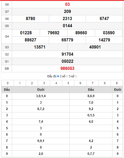Pick digit filter tab 5
124x158 pixels.
tap(68, 83)
